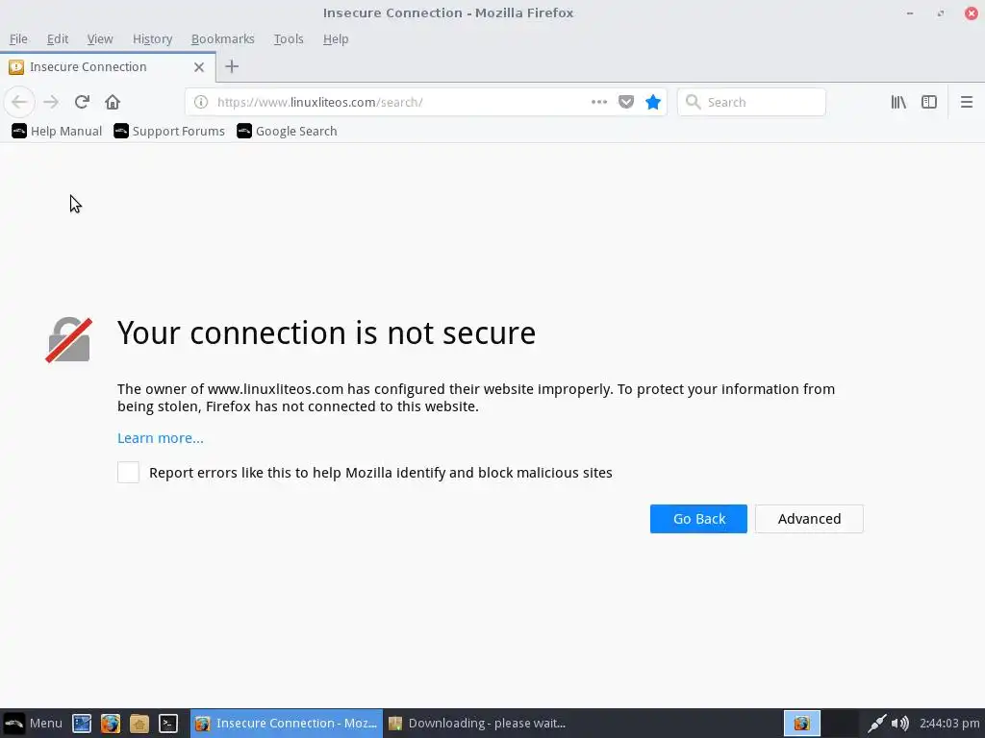Open the Bookmarks menu
The height and width of the screenshot is (738, 985).
(x=222, y=38)
